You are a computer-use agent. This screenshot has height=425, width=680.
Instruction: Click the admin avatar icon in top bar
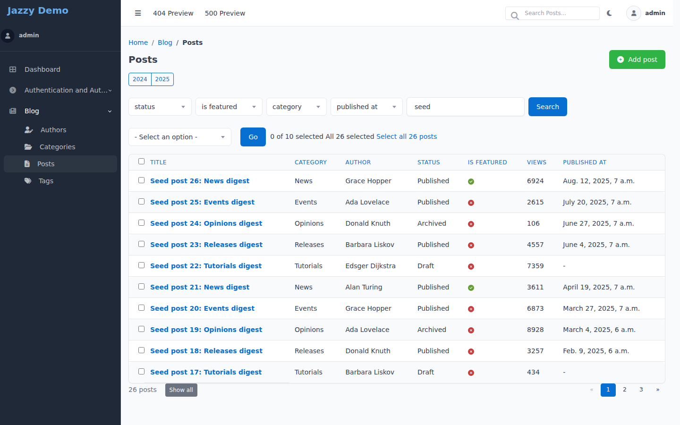[634, 13]
